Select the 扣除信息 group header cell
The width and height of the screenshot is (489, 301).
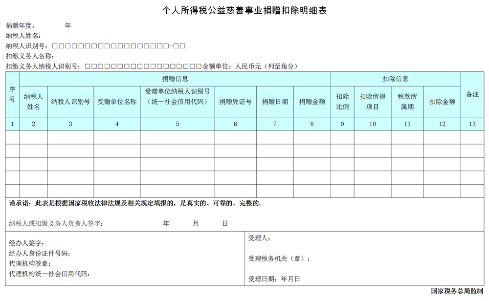point(395,78)
